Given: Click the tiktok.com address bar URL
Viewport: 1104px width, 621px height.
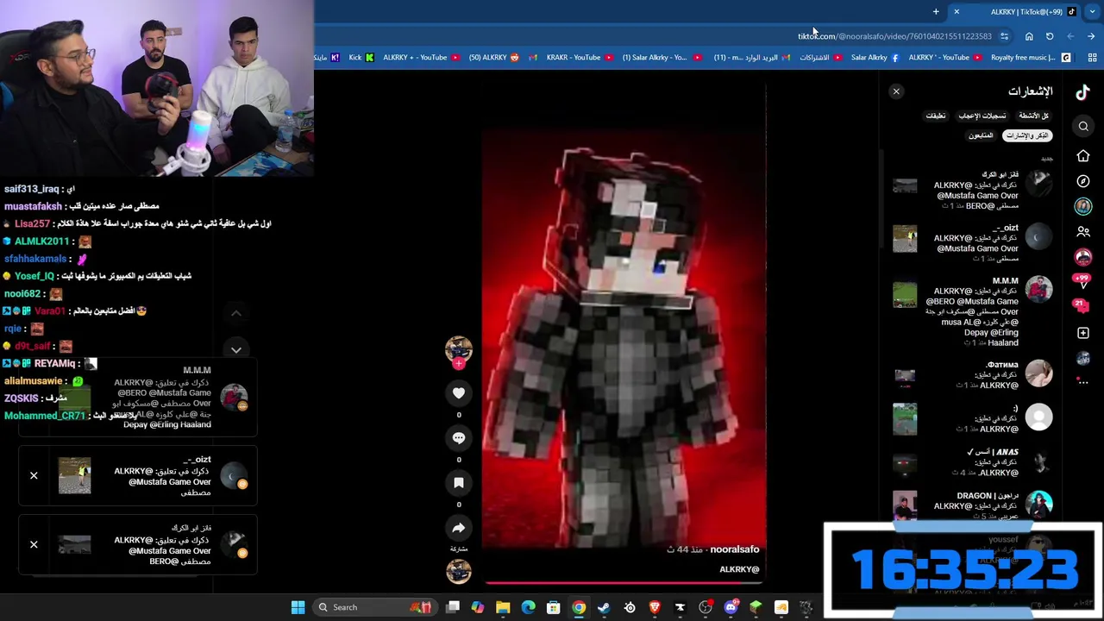Looking at the screenshot, I should tap(894, 36).
